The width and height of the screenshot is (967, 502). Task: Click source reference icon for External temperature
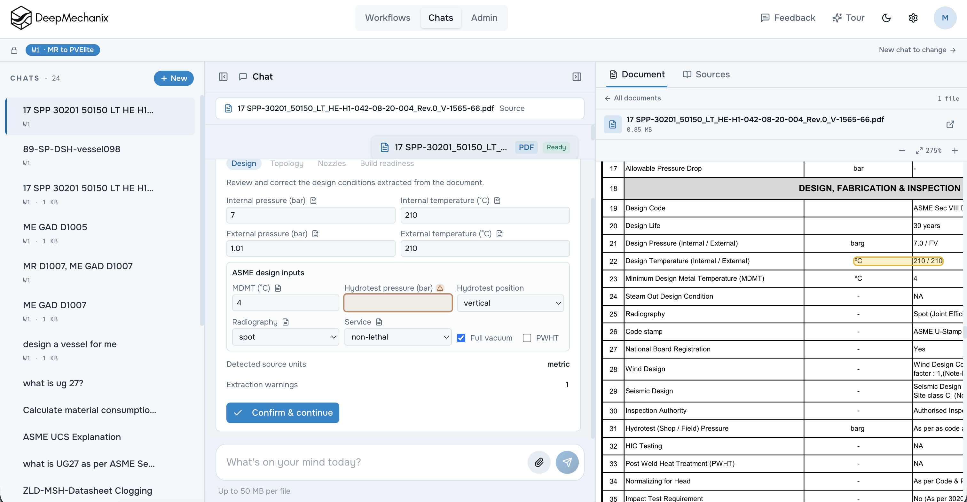(499, 233)
